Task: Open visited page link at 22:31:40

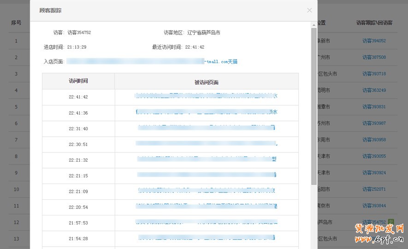Action: click(206, 128)
